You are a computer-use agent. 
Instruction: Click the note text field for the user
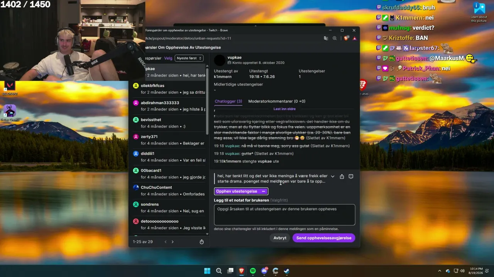(284, 215)
